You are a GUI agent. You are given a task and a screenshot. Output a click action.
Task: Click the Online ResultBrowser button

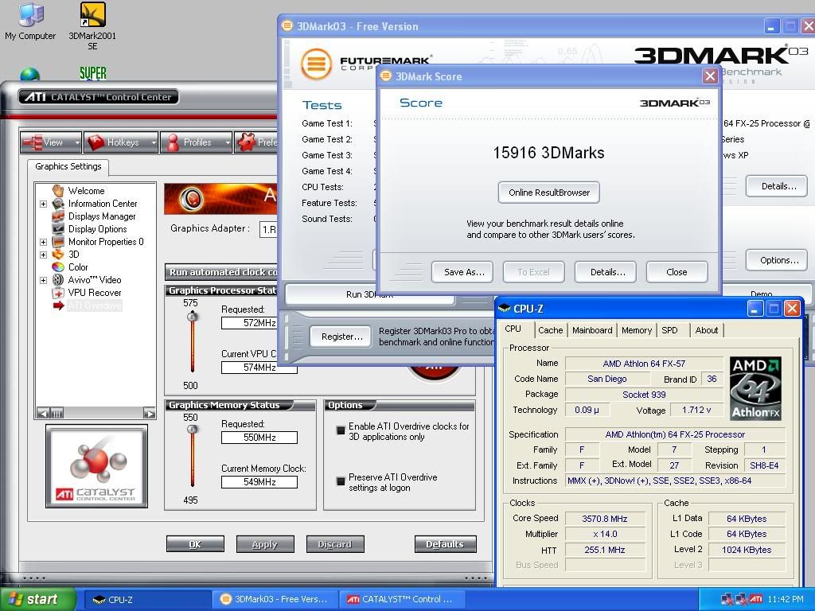tap(549, 193)
